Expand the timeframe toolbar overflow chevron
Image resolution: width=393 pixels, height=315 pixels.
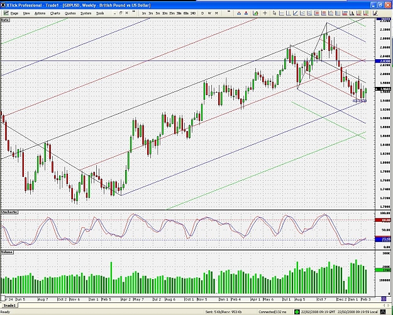(229, 11)
